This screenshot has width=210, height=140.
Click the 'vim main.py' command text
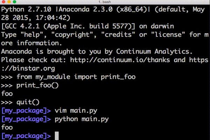76,111
